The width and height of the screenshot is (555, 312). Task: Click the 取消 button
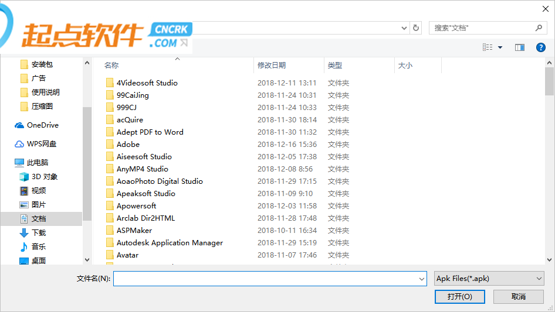tap(519, 296)
